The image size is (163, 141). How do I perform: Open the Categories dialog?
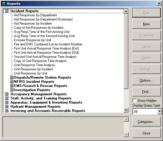pyautogui.click(x=147, y=122)
